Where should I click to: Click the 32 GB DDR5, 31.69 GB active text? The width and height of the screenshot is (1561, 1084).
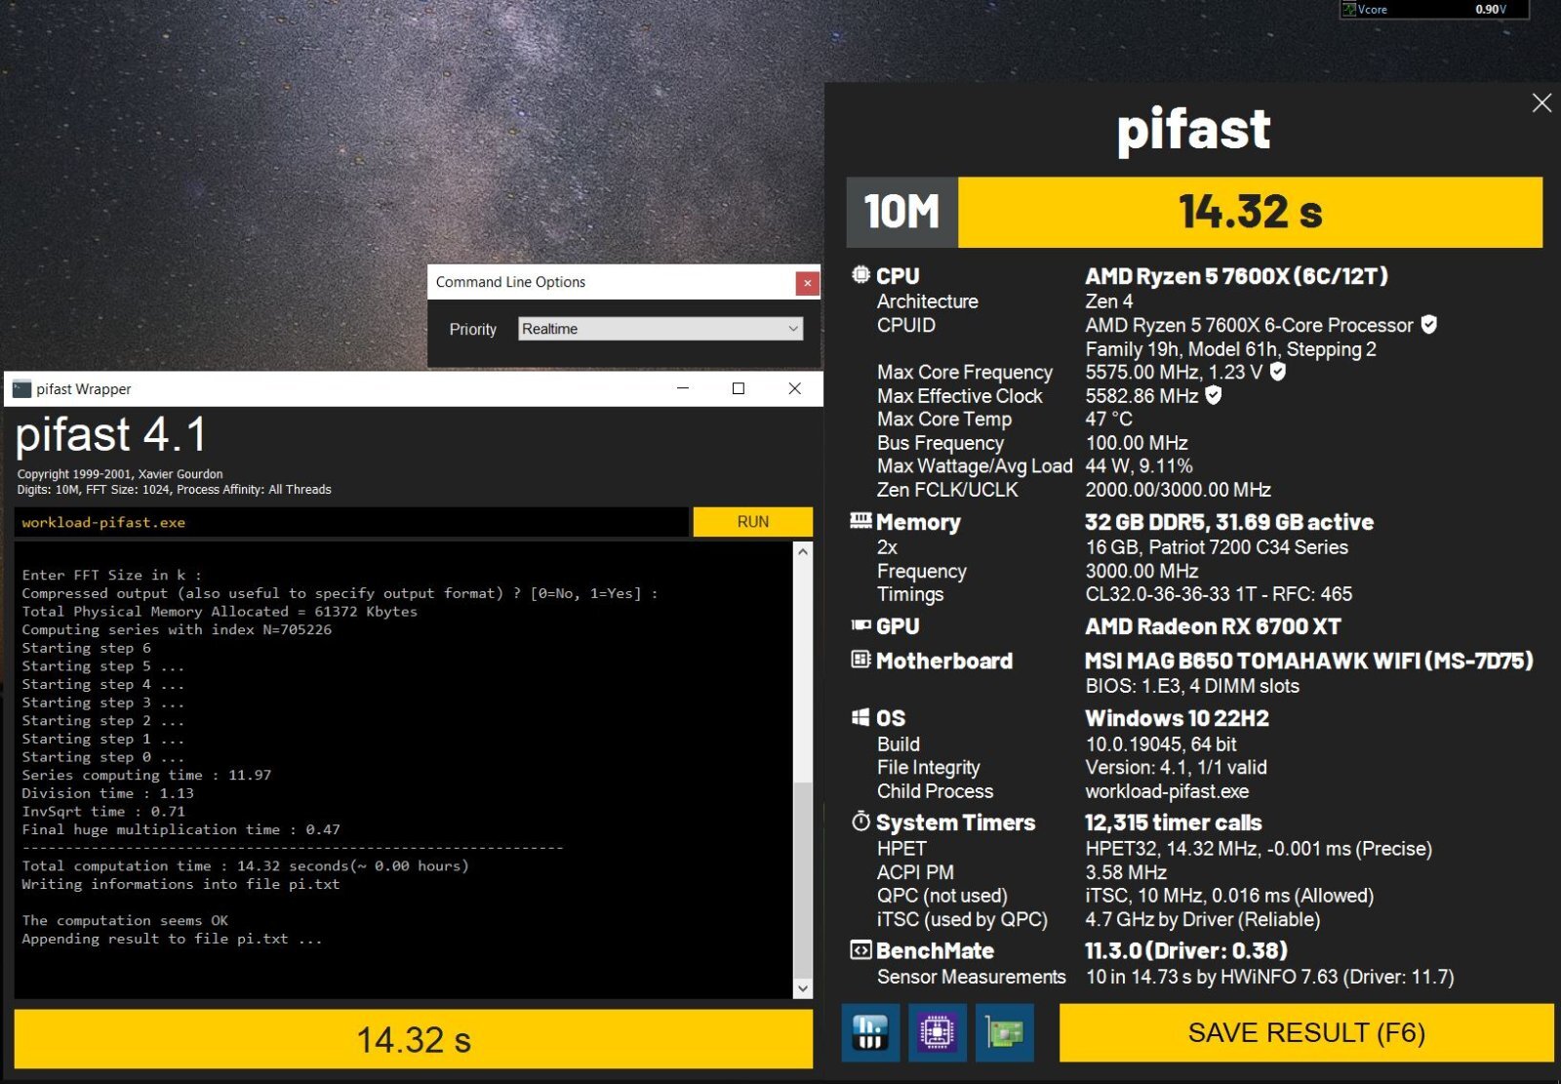(x=1229, y=522)
